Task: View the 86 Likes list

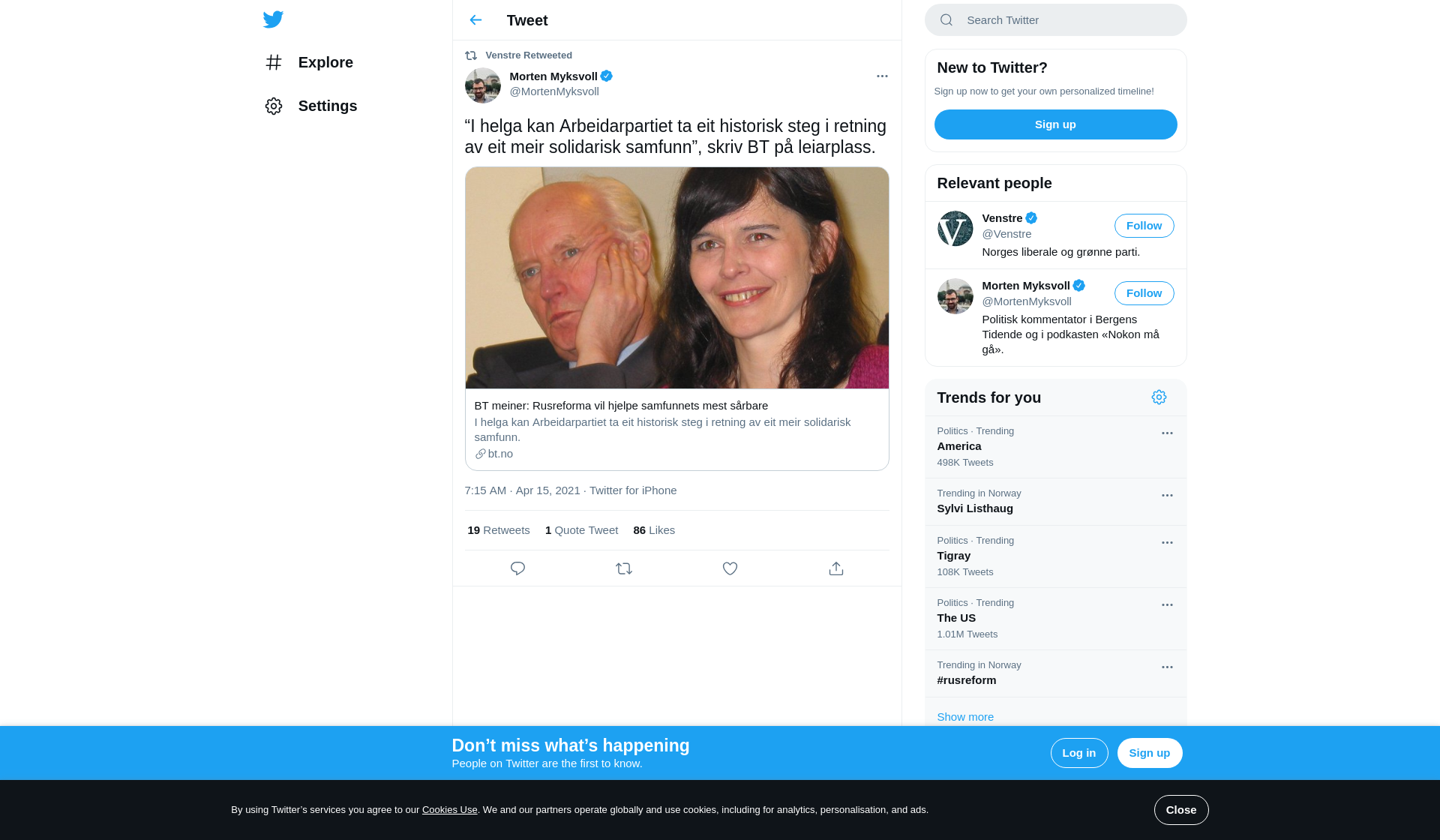Action: (654, 530)
